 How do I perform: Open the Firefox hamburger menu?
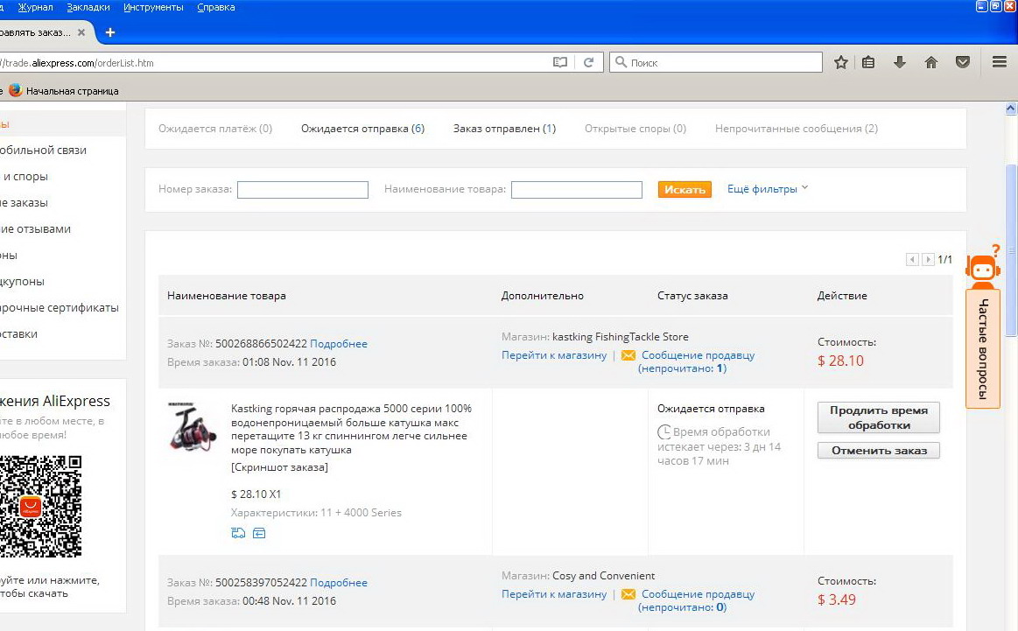pyautogui.click(x=1000, y=62)
